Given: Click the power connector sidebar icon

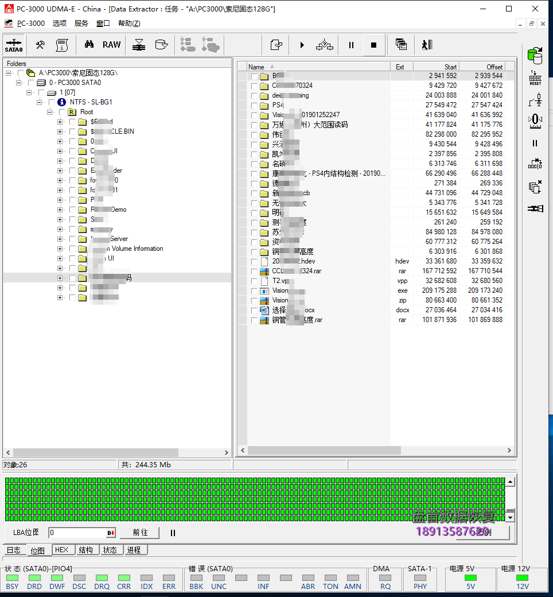Looking at the screenshot, I should click(535, 100).
